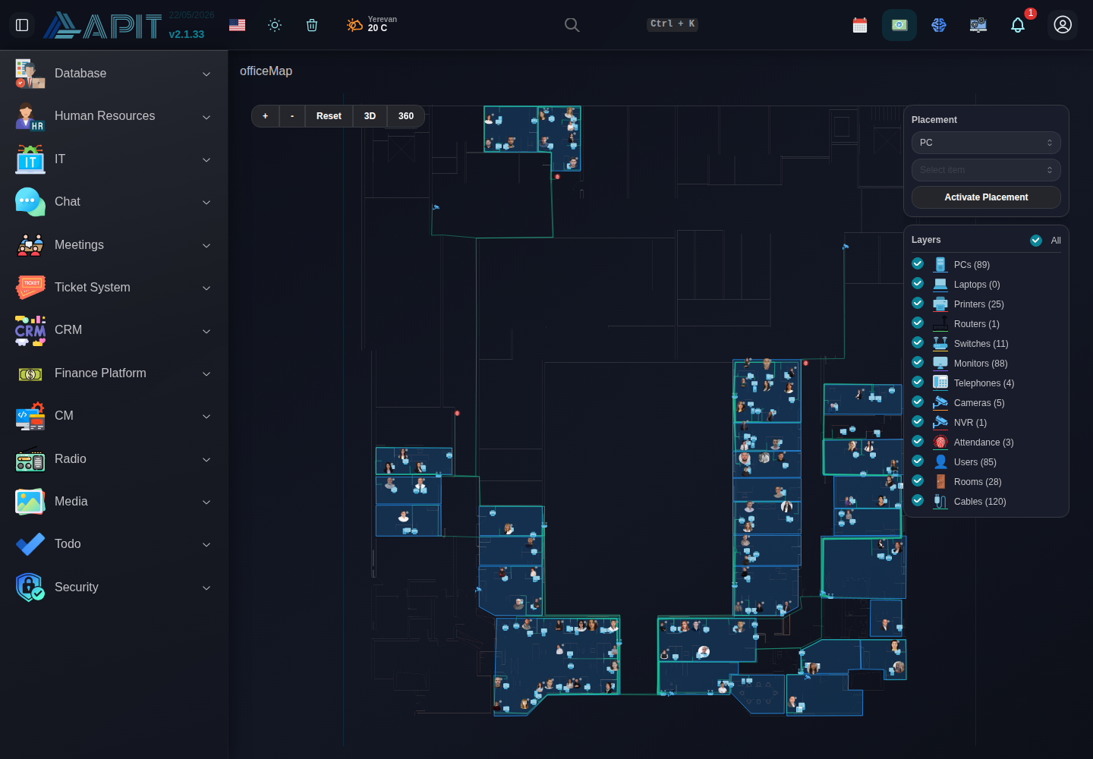Click the monitor camera icon in header
The width and height of the screenshot is (1093, 759).
coord(978,25)
